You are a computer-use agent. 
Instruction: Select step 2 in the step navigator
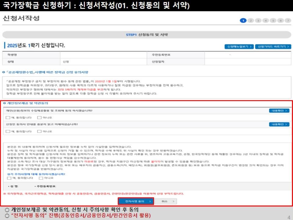[x=251, y=20]
